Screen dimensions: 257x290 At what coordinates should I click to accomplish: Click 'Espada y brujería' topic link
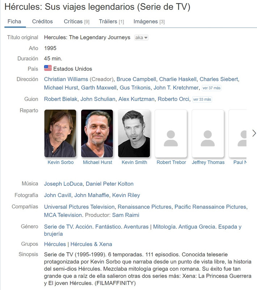[x=143, y=230]
